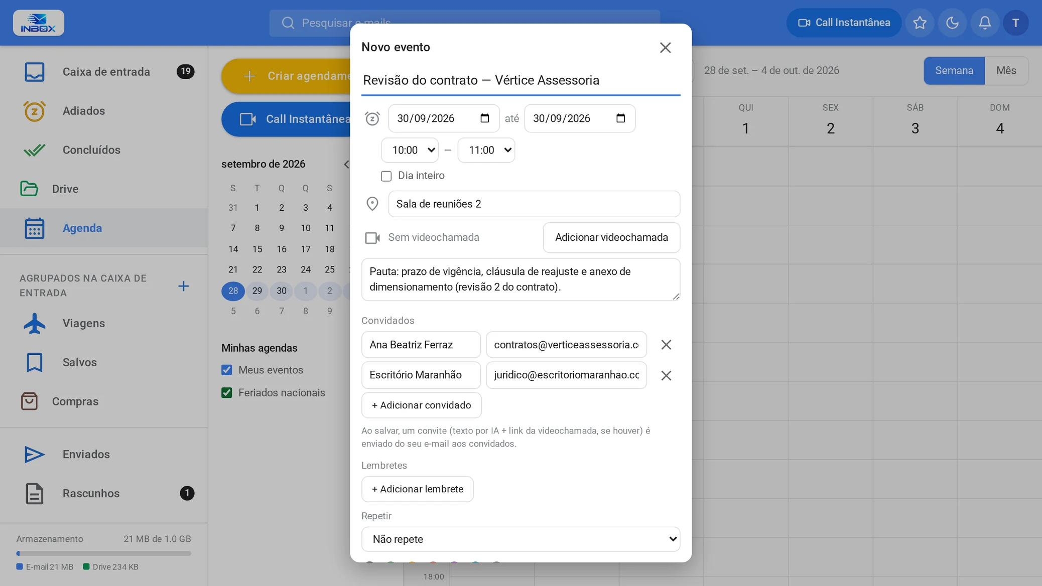Screen dimensions: 1042x586
Task: Open Drive section
Action: coord(104,189)
